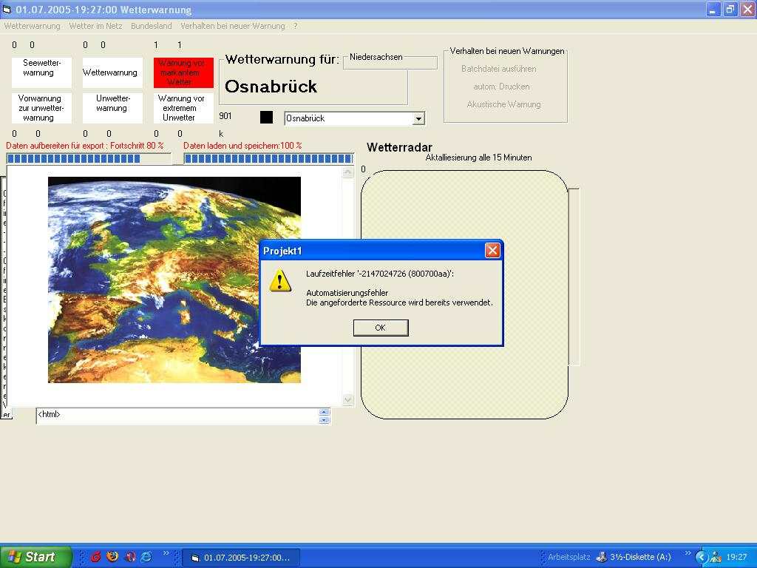Viewport: 757px width, 568px height.
Task: Click the yellow warning triangle icon
Action: [280, 280]
